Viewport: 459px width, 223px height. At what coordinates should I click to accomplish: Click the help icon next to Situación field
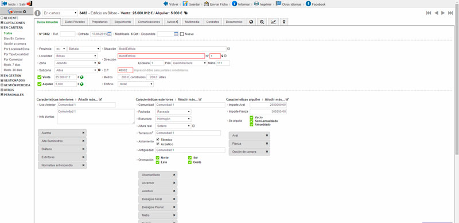pos(228,49)
